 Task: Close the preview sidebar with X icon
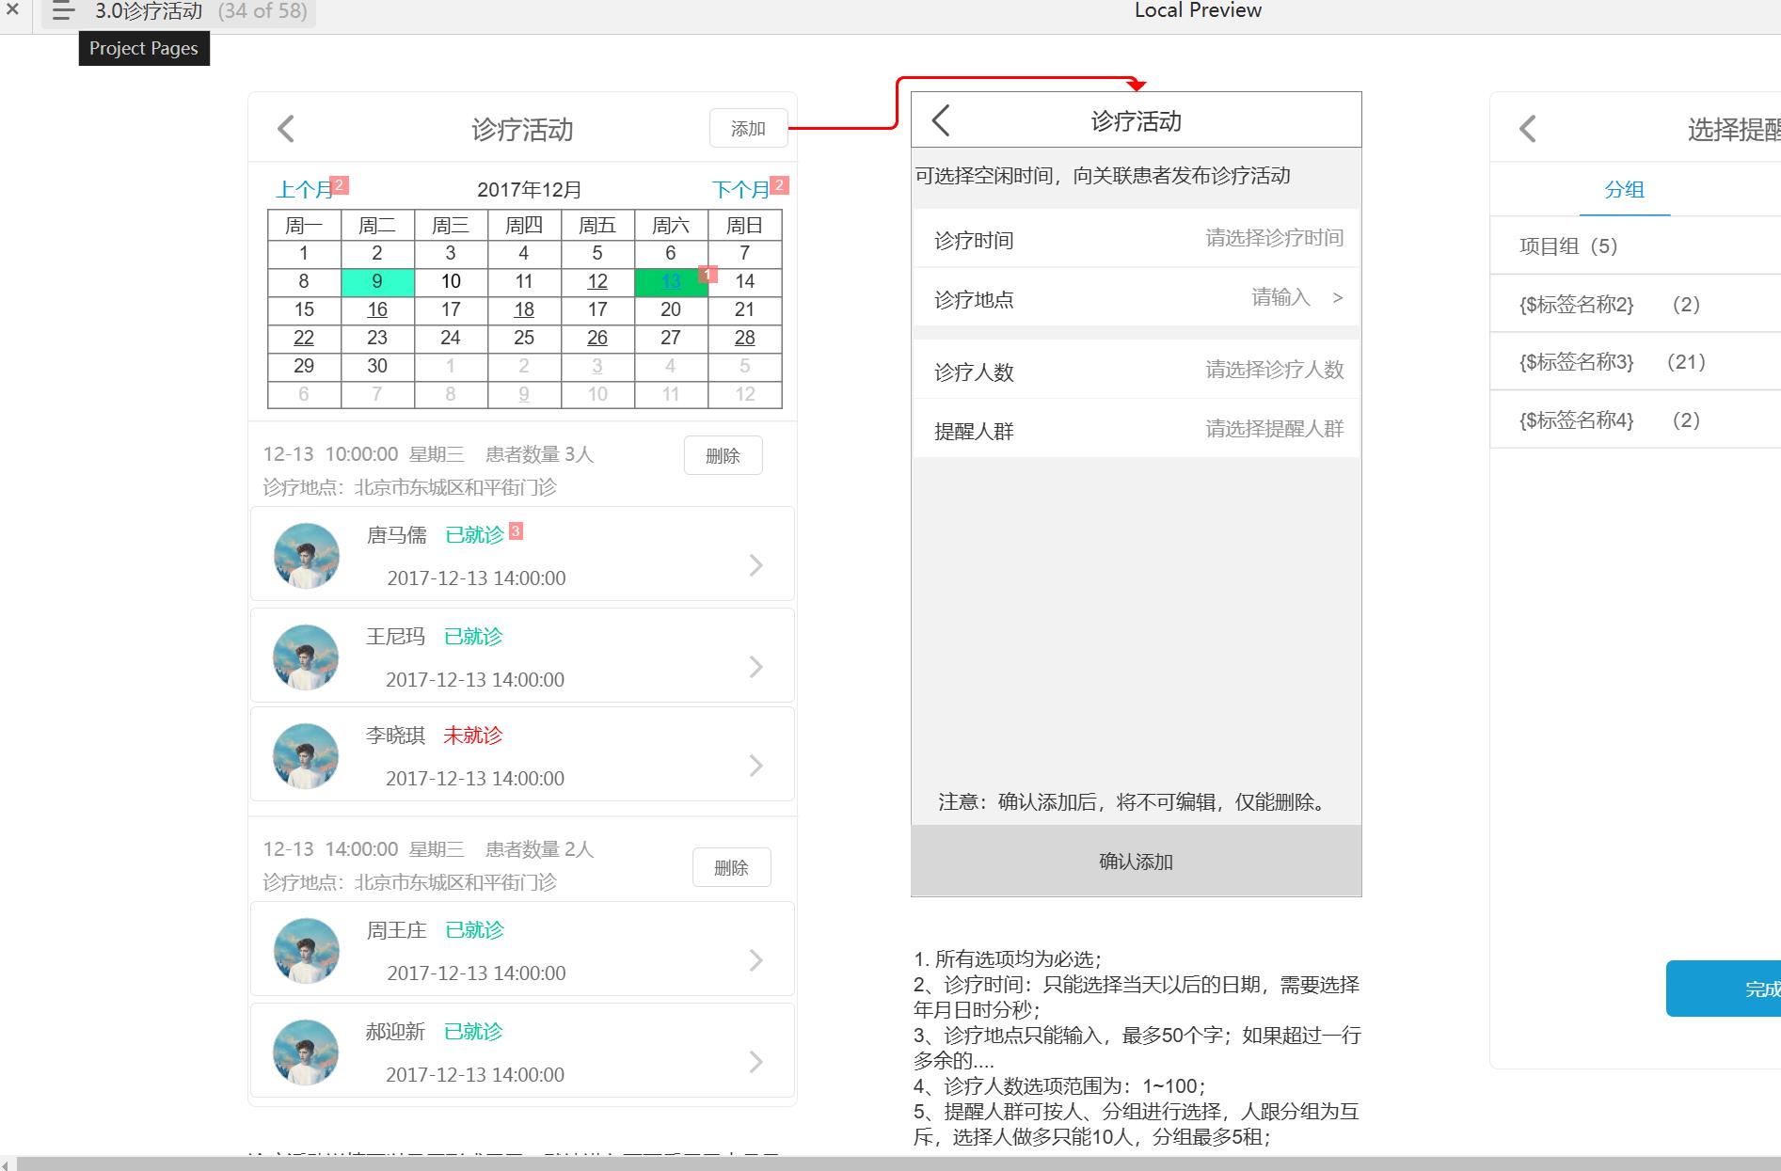click(12, 10)
